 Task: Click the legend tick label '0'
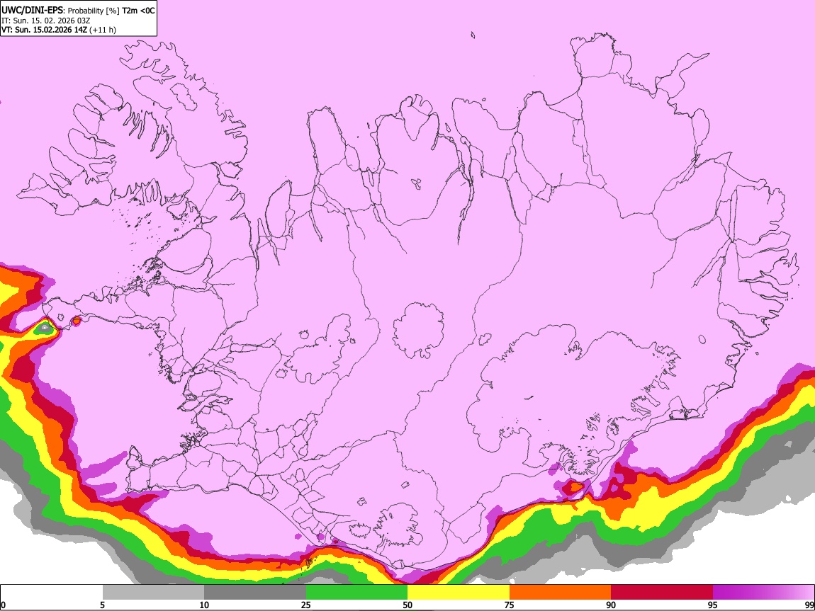pos(3,605)
